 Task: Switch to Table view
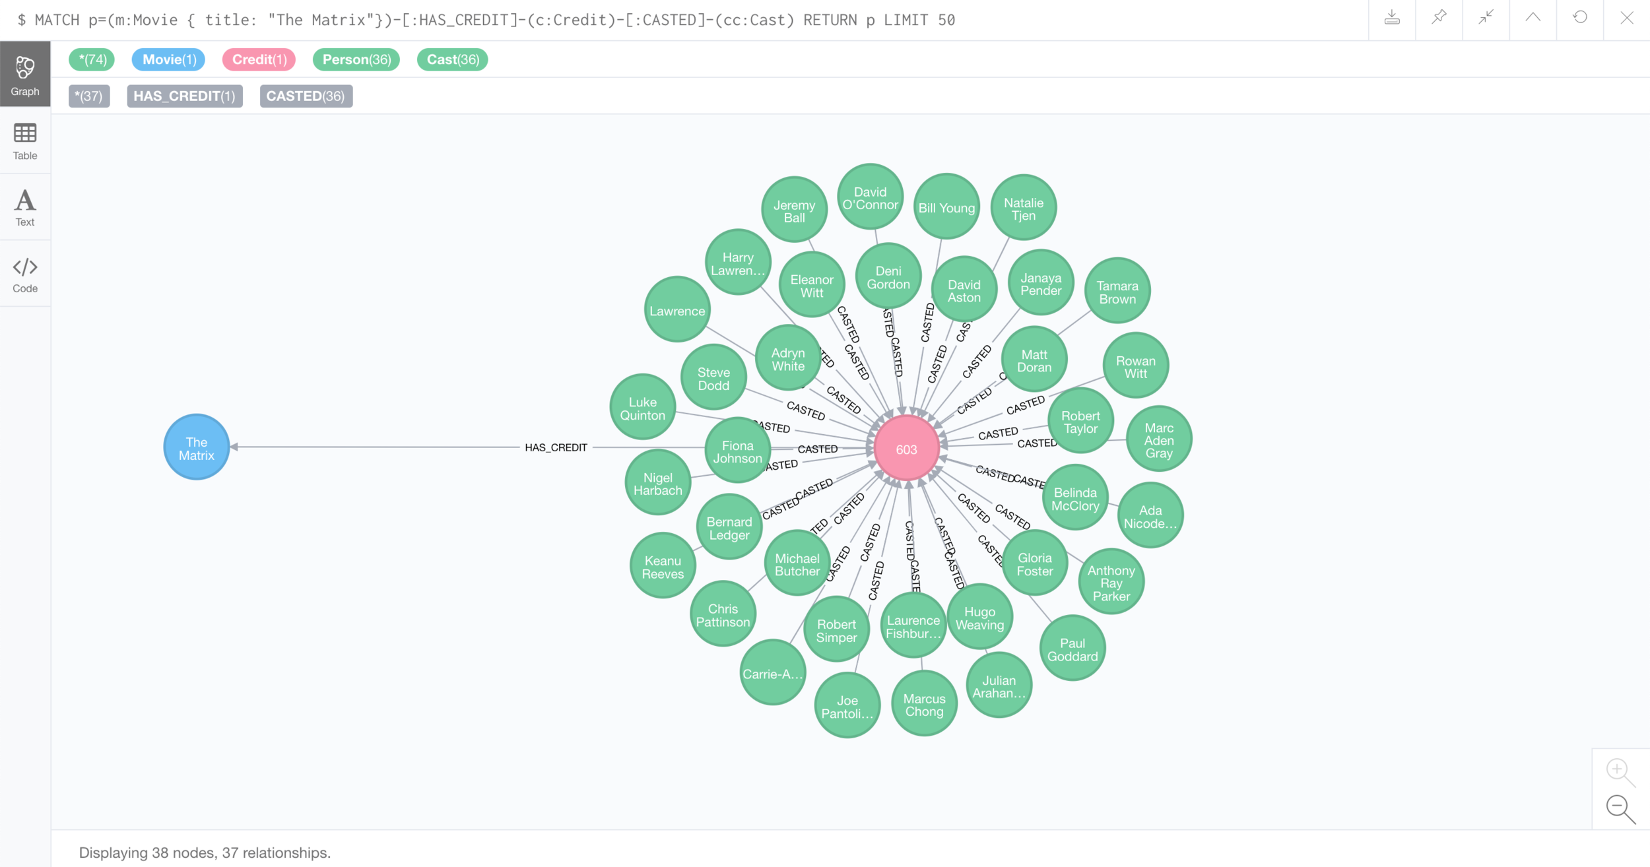(x=25, y=141)
